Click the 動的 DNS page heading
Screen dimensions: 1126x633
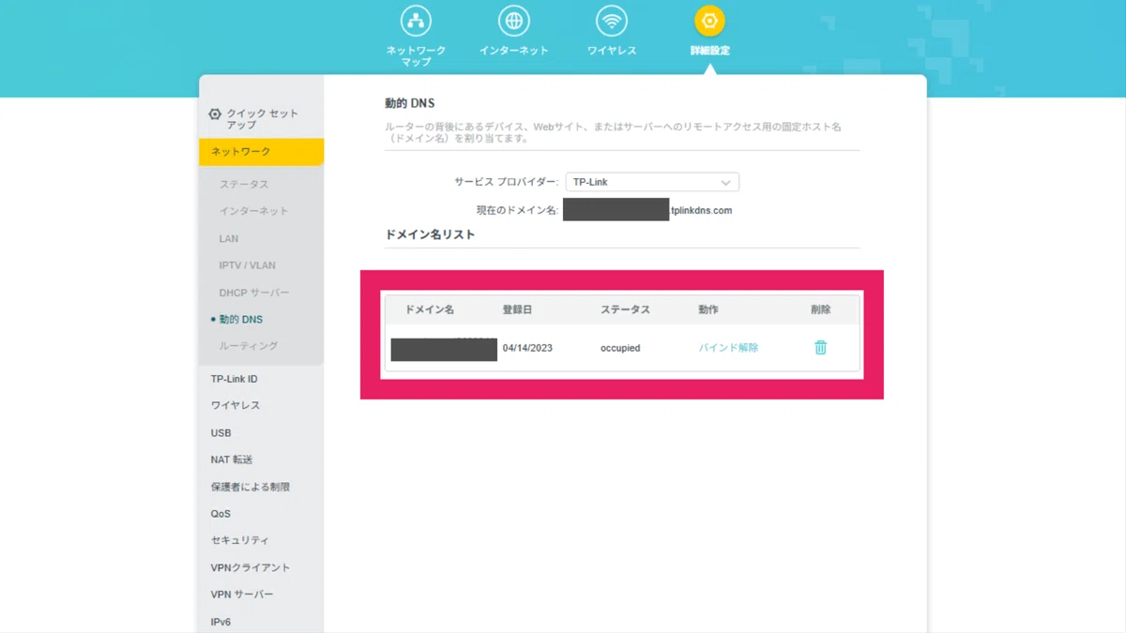[x=410, y=103]
